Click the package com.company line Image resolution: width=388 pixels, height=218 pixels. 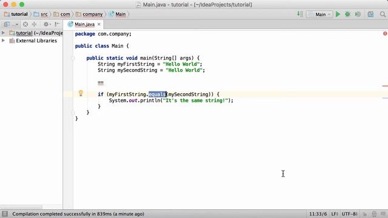pos(103,34)
